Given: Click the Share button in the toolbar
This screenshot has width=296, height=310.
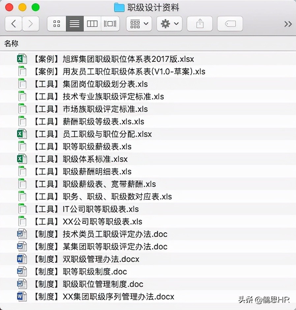Looking at the screenshot, I should pyautogui.click(x=199, y=23).
